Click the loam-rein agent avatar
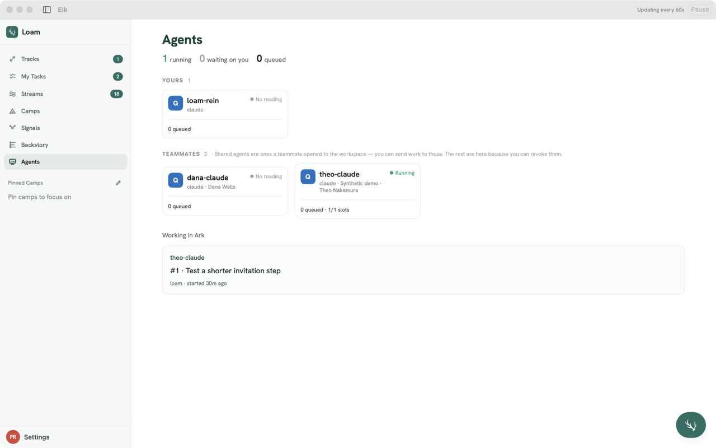 (176, 103)
